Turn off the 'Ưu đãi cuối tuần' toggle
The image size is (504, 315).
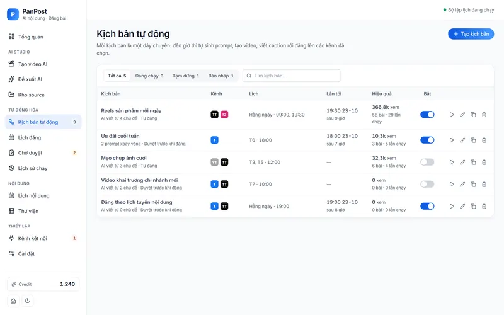tap(427, 140)
